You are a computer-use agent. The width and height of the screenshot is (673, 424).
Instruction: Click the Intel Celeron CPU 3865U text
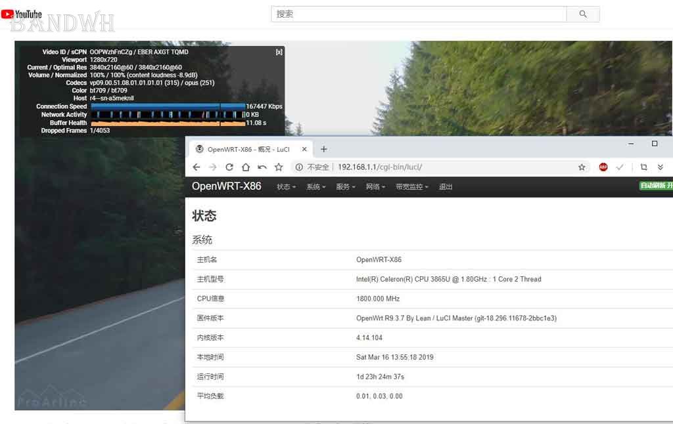[448, 280]
